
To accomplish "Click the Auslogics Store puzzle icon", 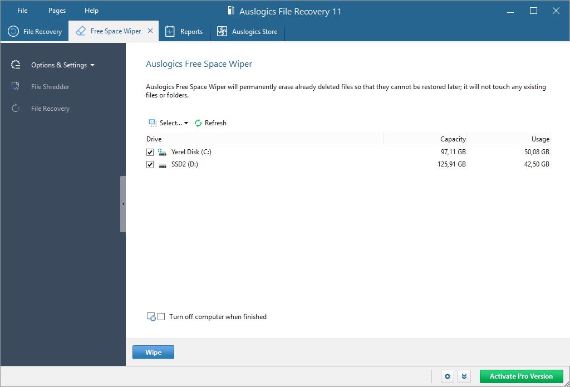I will [222, 31].
